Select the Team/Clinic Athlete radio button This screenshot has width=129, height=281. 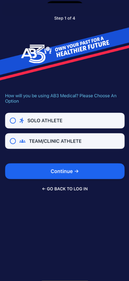(x=13, y=141)
